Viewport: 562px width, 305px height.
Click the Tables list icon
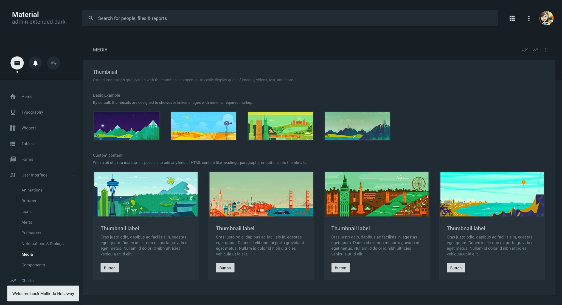click(13, 143)
